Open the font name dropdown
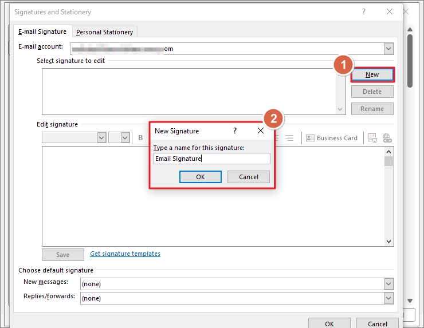The image size is (424, 328). (x=101, y=138)
